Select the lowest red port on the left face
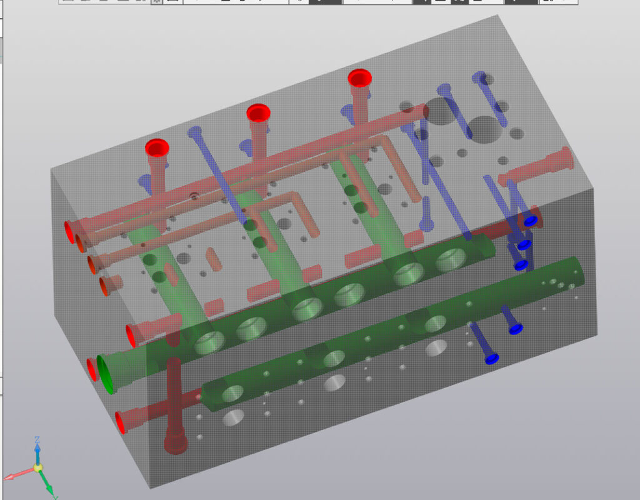The height and width of the screenshot is (500, 640). click(x=121, y=421)
